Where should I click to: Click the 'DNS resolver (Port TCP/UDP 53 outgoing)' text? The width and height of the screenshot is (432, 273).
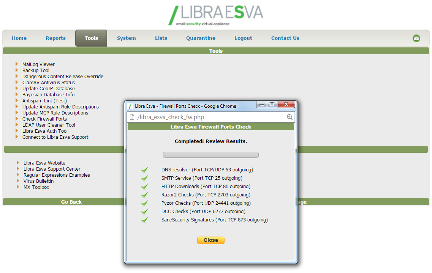207,169
